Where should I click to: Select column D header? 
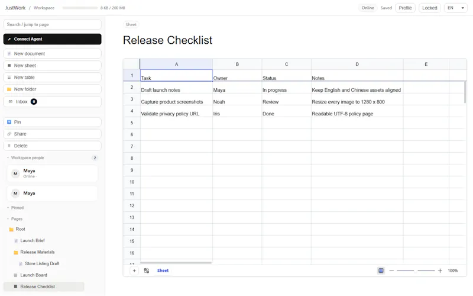pyautogui.click(x=357, y=65)
